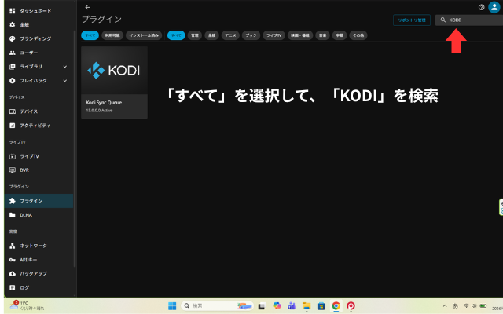Open ブランディング palette item in sidebar
This screenshot has height=314, width=503.
point(35,38)
